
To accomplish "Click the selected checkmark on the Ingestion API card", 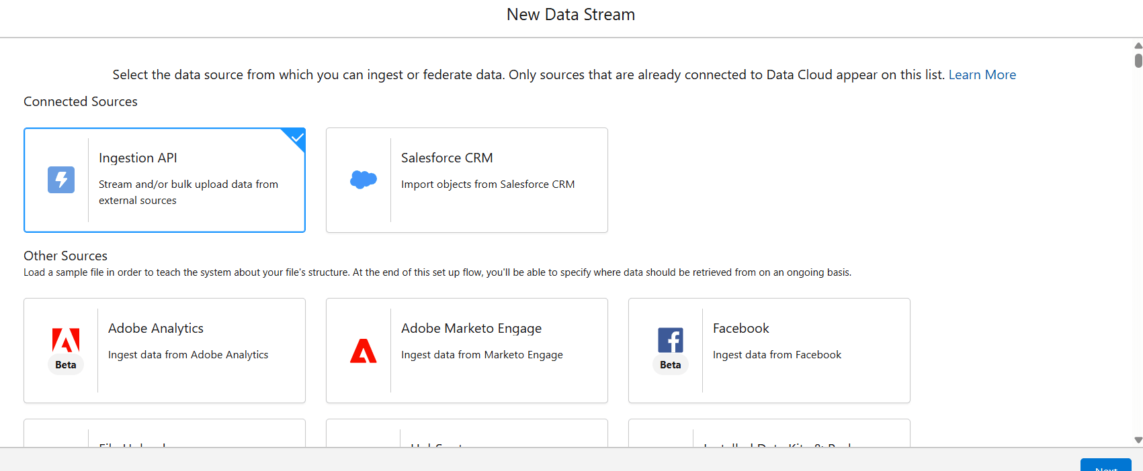I will [x=297, y=137].
